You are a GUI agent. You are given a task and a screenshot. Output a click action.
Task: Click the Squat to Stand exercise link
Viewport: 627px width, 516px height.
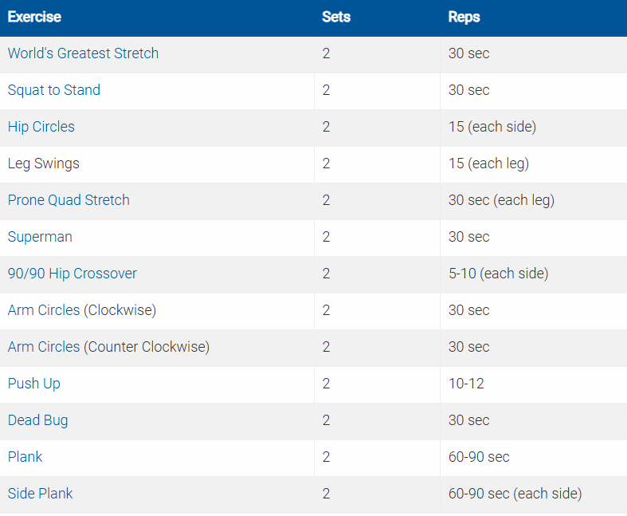click(54, 90)
